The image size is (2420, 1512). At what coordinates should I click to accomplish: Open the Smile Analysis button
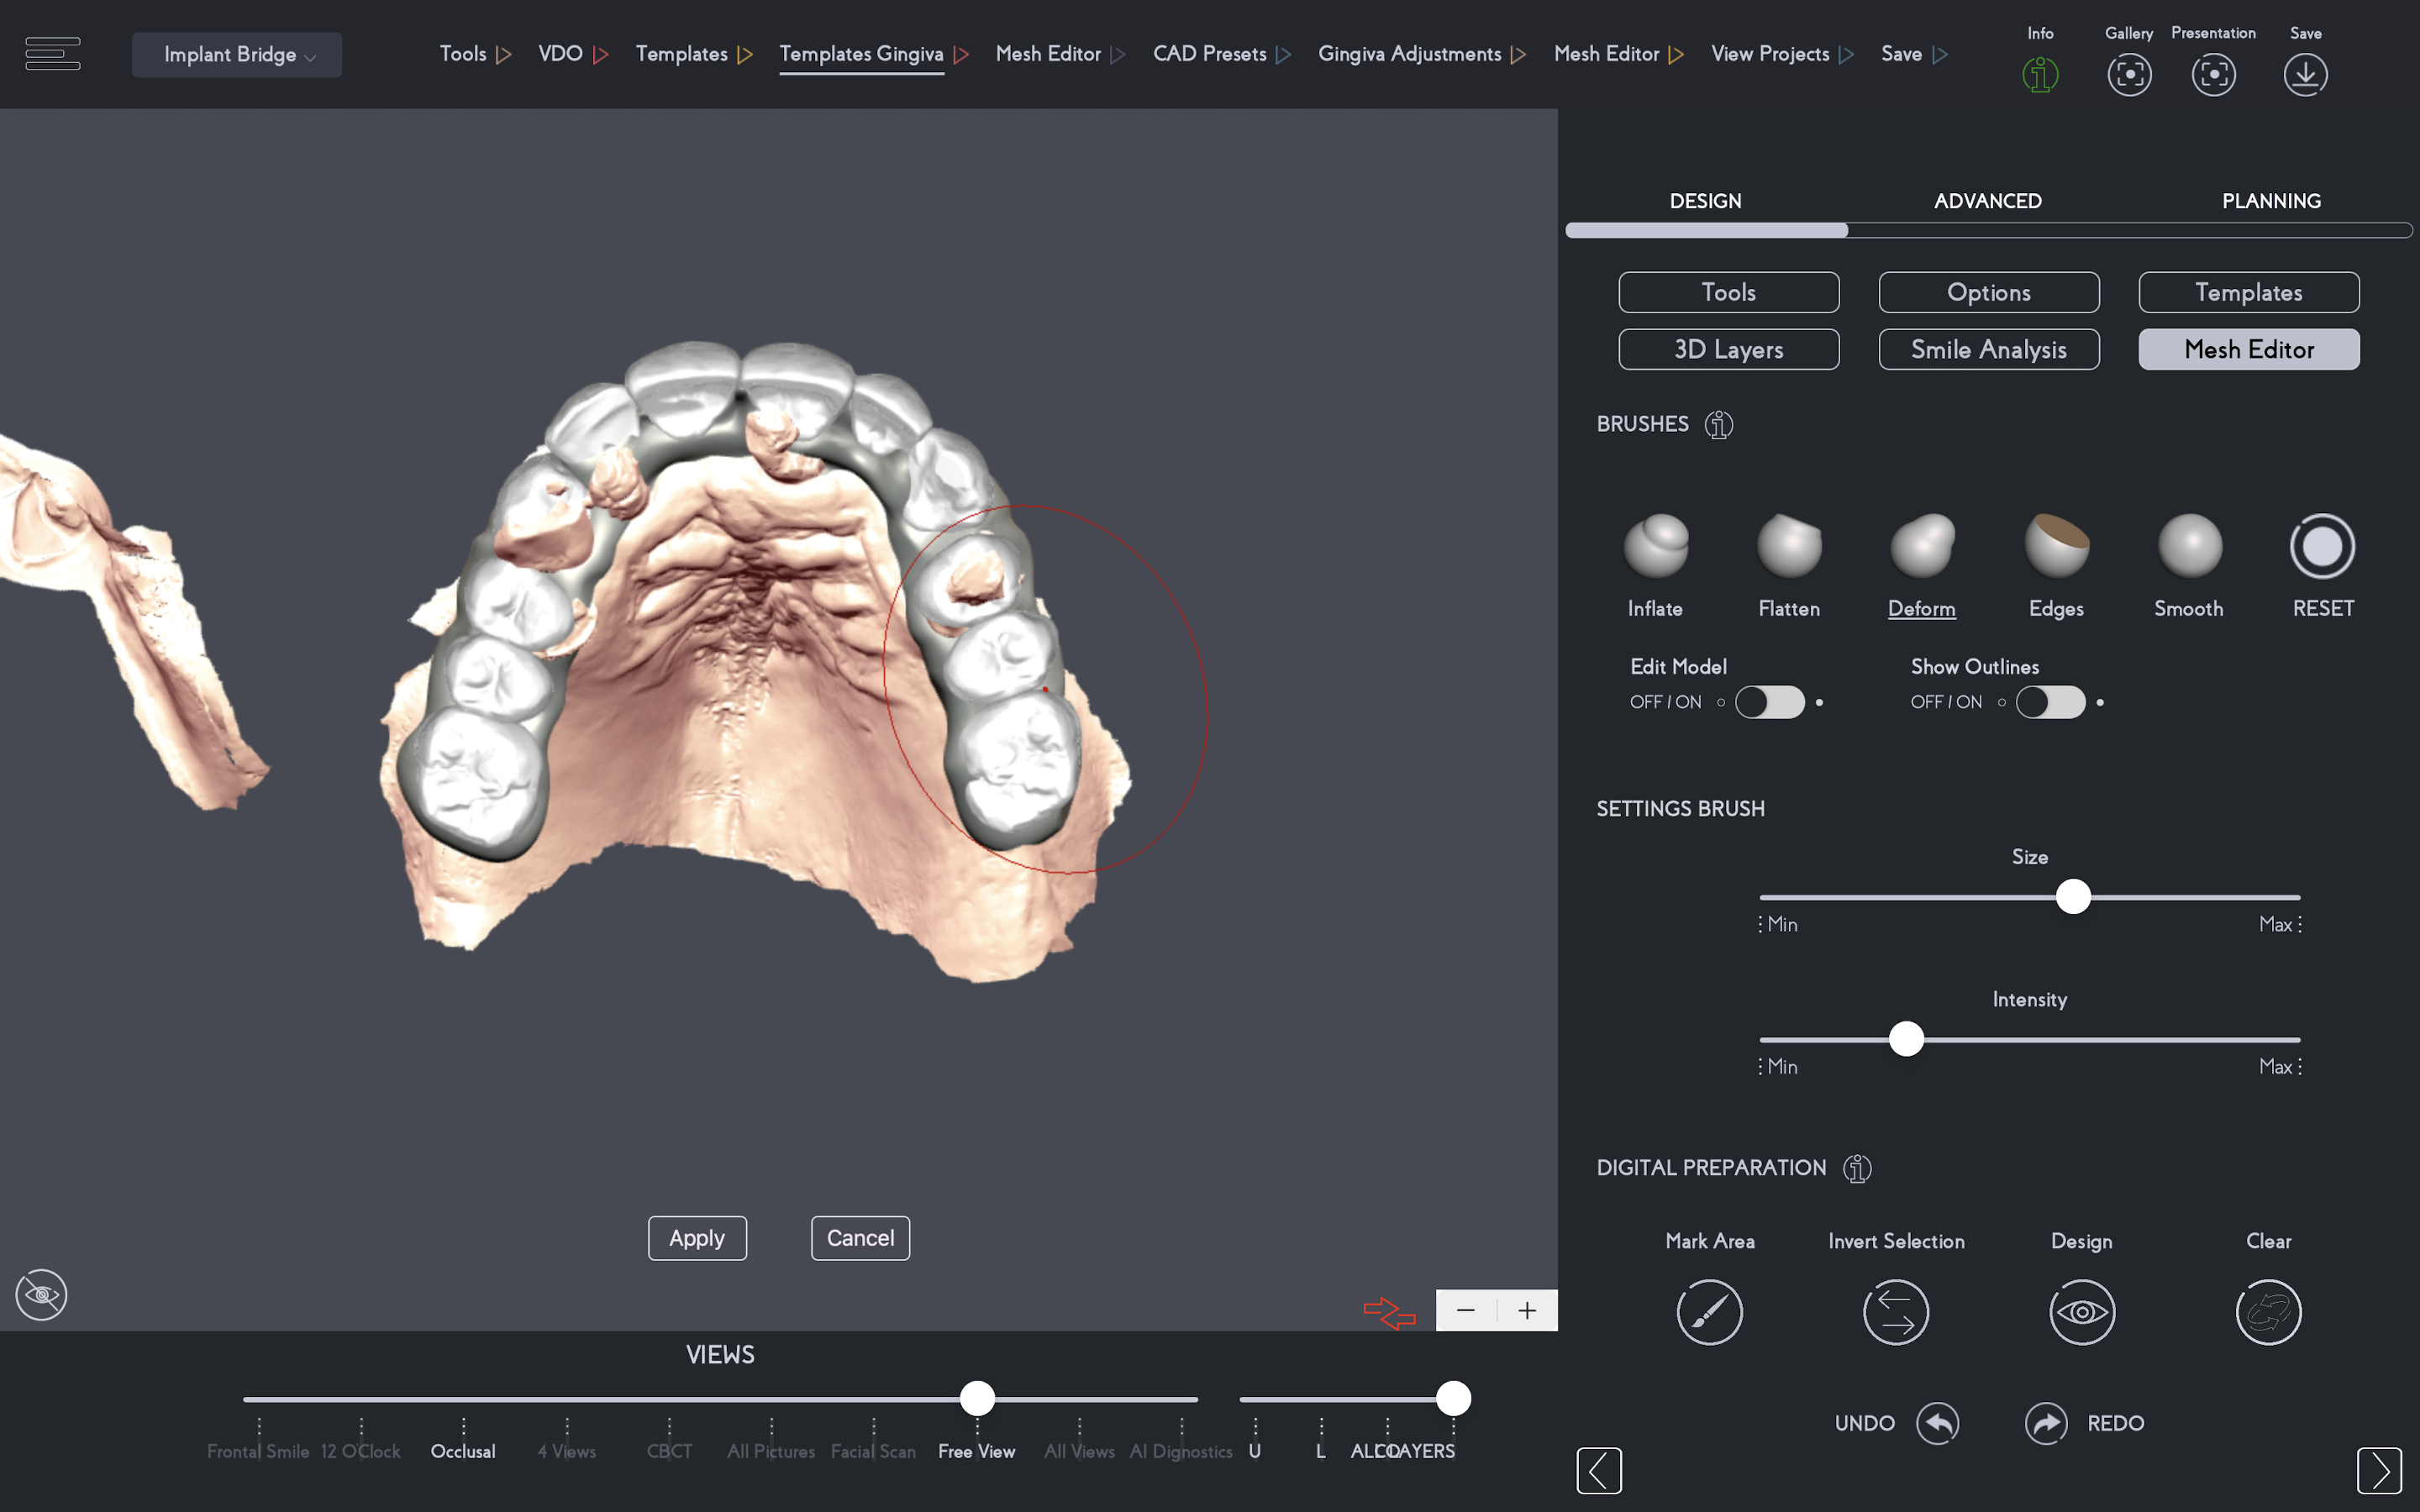coord(1988,349)
